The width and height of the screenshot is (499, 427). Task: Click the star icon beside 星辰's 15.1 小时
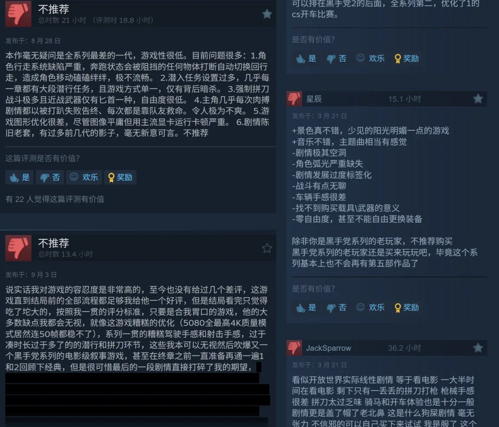[478, 99]
